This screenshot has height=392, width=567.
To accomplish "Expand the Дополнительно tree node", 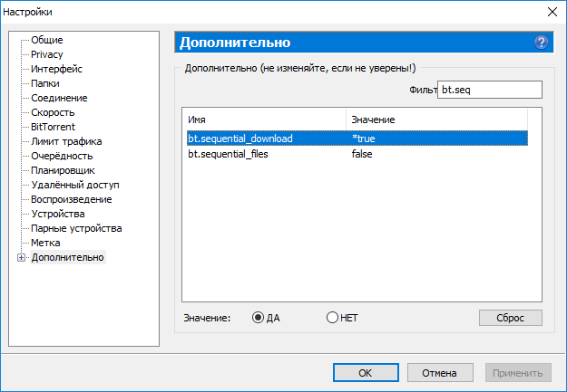I will tap(22, 258).
